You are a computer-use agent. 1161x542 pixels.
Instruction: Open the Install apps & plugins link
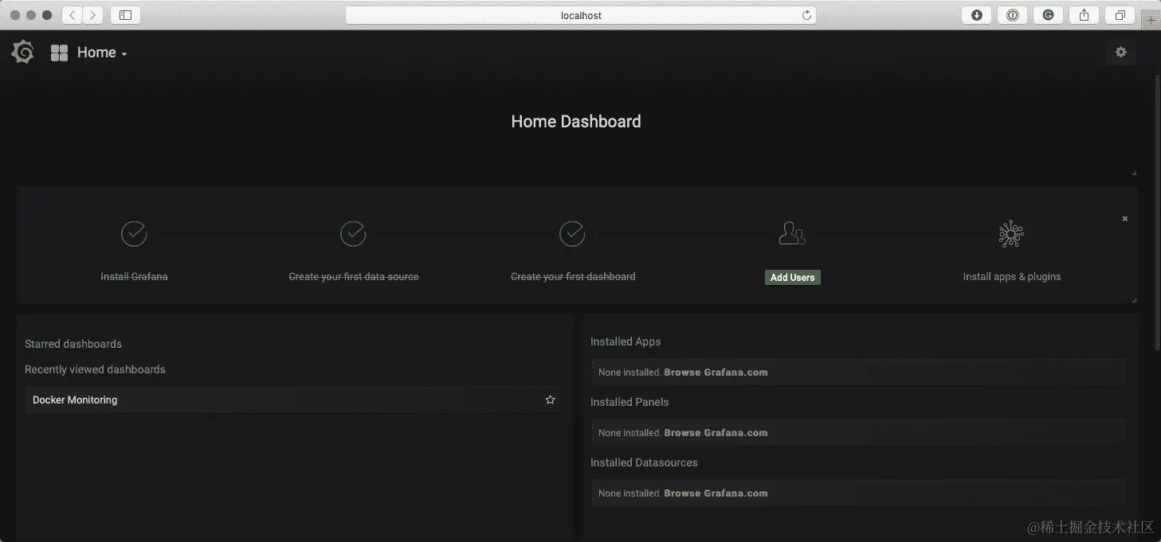(x=1012, y=277)
